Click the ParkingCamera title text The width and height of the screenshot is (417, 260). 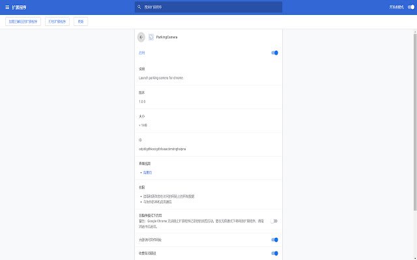click(x=167, y=37)
